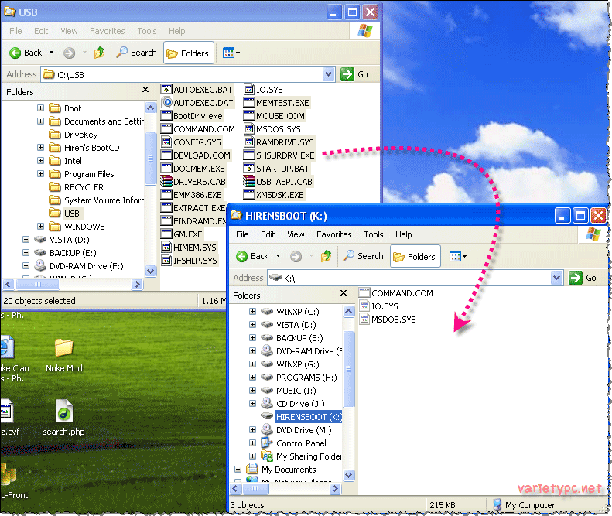Select MOUSE.COM file

pyautogui.click(x=274, y=116)
